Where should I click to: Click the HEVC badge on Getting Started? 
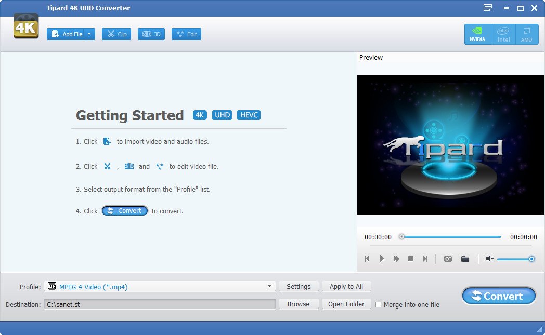249,115
